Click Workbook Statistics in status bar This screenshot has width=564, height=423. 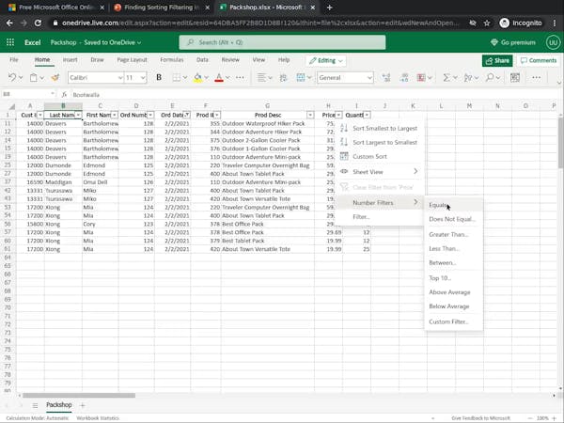coord(98,418)
